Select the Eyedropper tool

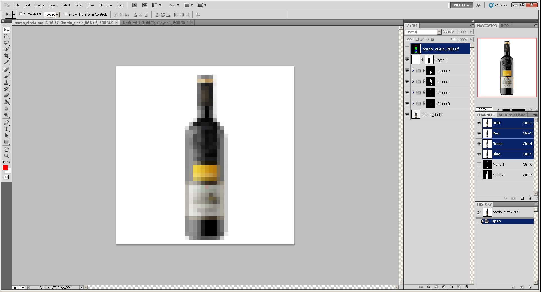6,62
